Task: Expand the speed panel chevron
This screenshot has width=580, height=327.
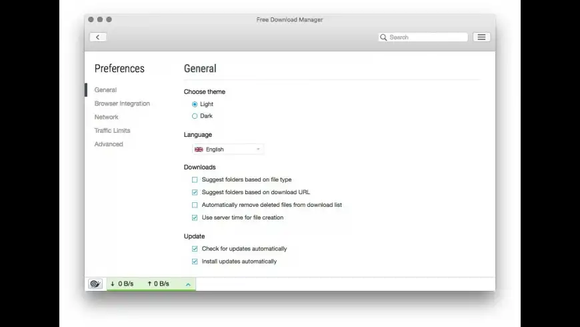Action: pos(188,285)
